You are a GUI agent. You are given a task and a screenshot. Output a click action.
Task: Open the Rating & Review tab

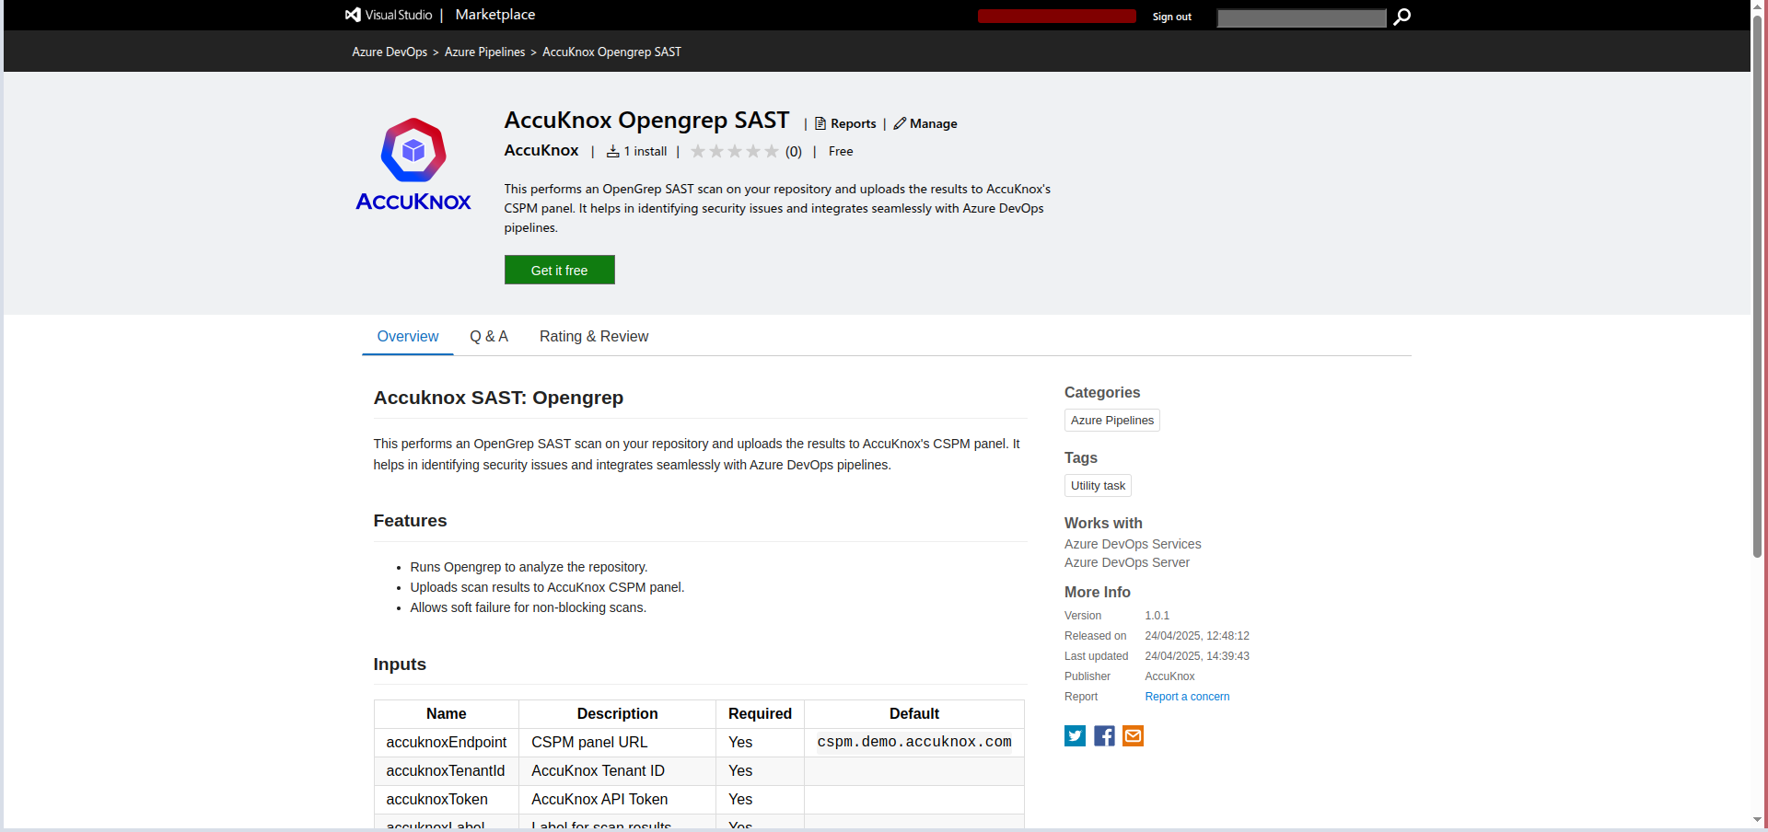tap(594, 337)
